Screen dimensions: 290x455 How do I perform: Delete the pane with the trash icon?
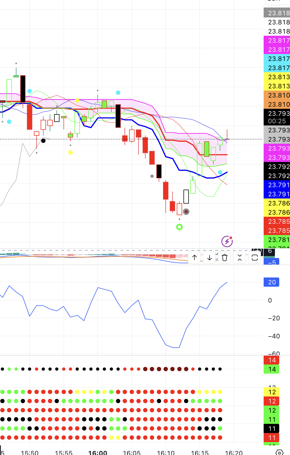click(225, 258)
